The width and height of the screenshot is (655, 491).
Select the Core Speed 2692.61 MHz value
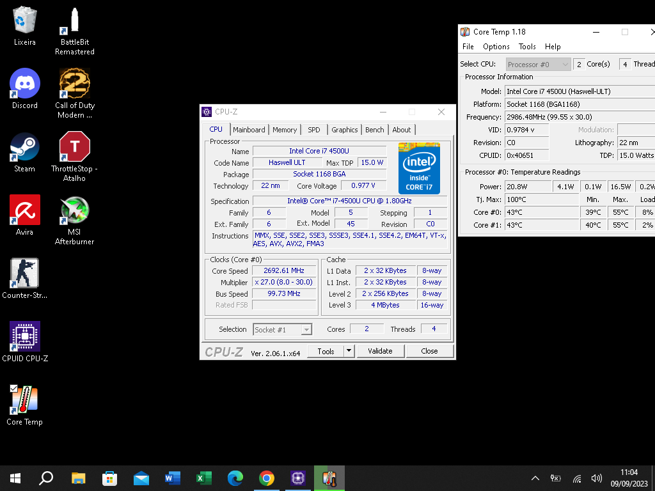pyautogui.click(x=284, y=270)
